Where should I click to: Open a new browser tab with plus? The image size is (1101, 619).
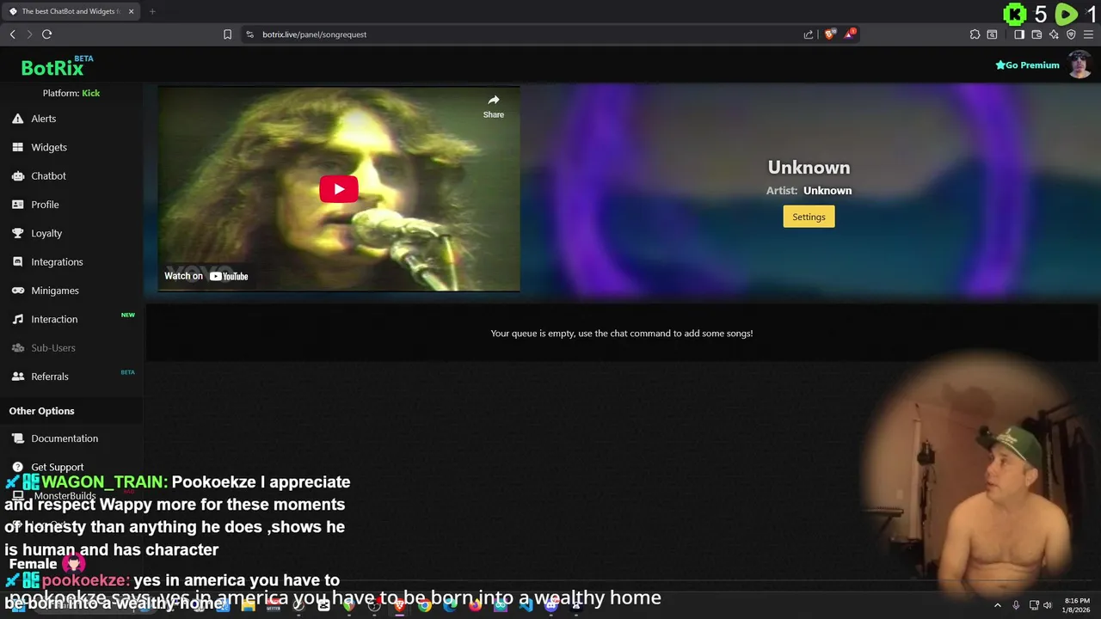click(152, 11)
